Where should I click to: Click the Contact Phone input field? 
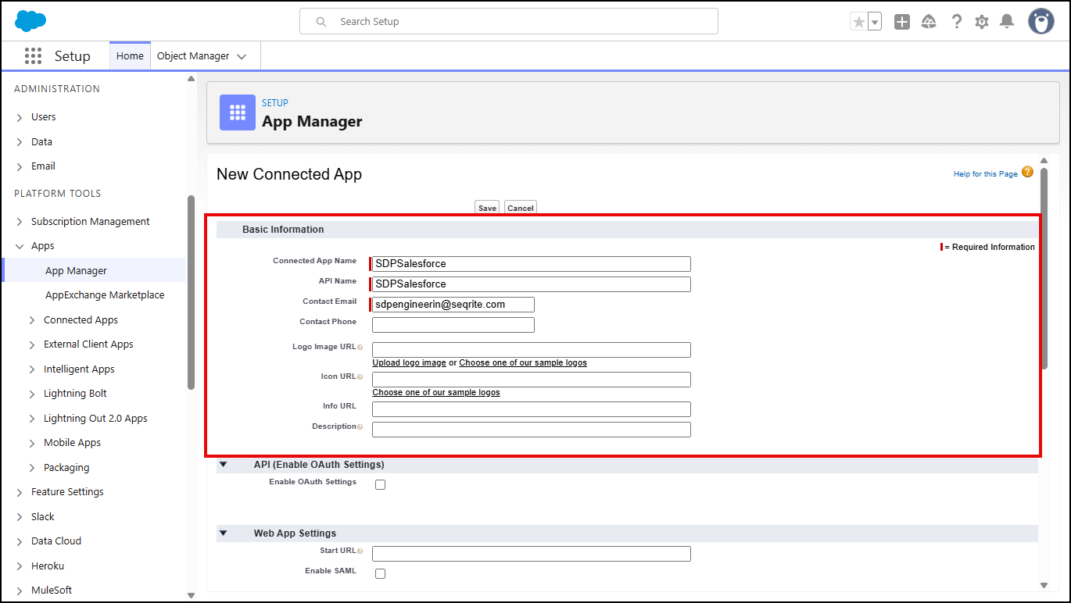click(x=453, y=325)
